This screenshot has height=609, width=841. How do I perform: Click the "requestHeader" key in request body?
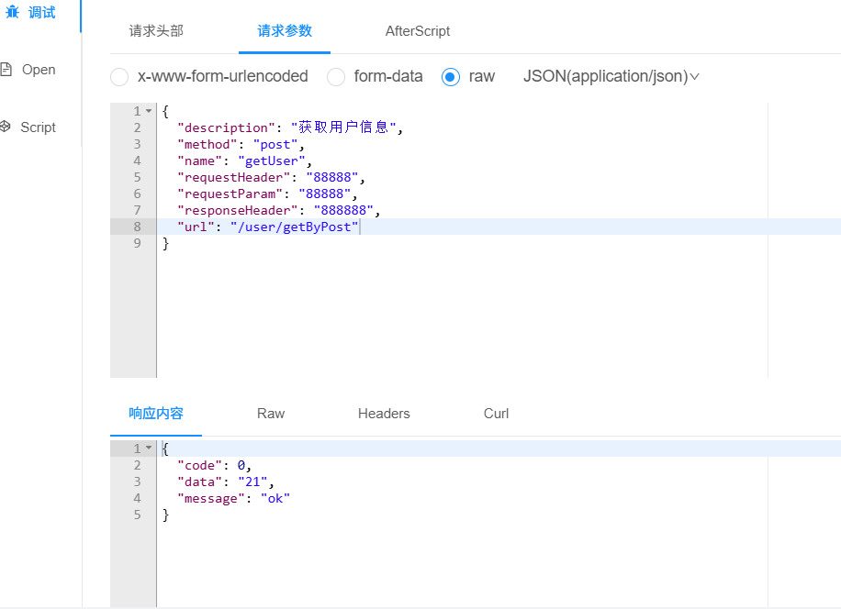[x=233, y=177]
